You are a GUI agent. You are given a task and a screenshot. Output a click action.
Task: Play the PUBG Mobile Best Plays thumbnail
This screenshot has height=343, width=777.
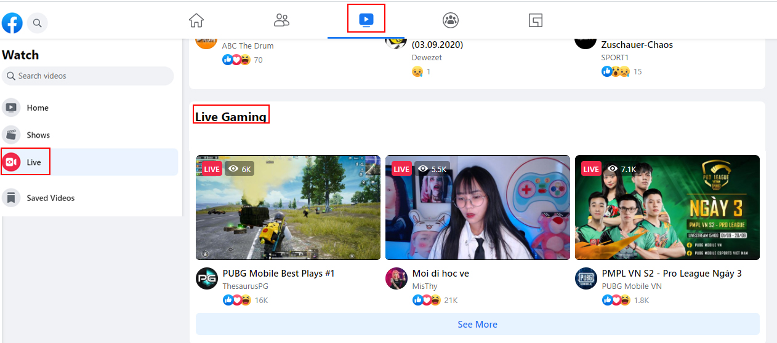[x=288, y=207]
